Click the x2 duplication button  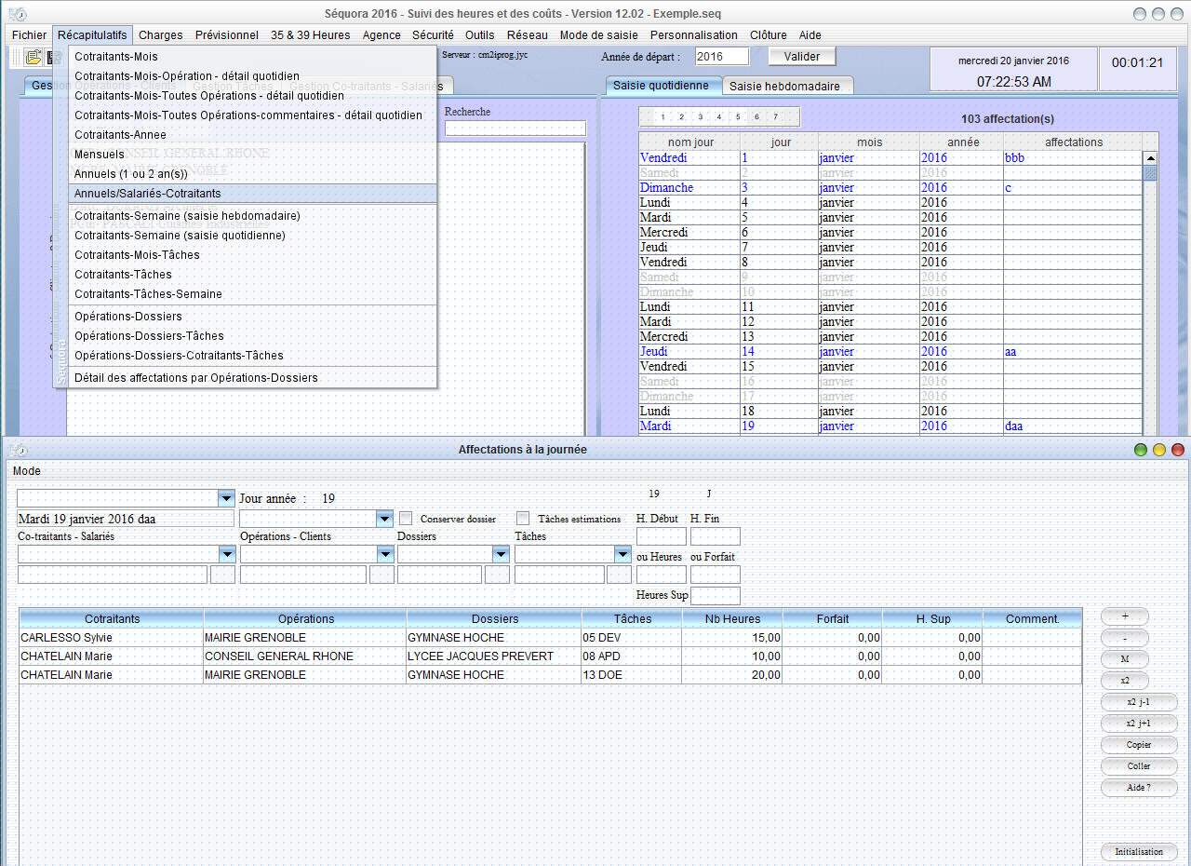pos(1124,681)
